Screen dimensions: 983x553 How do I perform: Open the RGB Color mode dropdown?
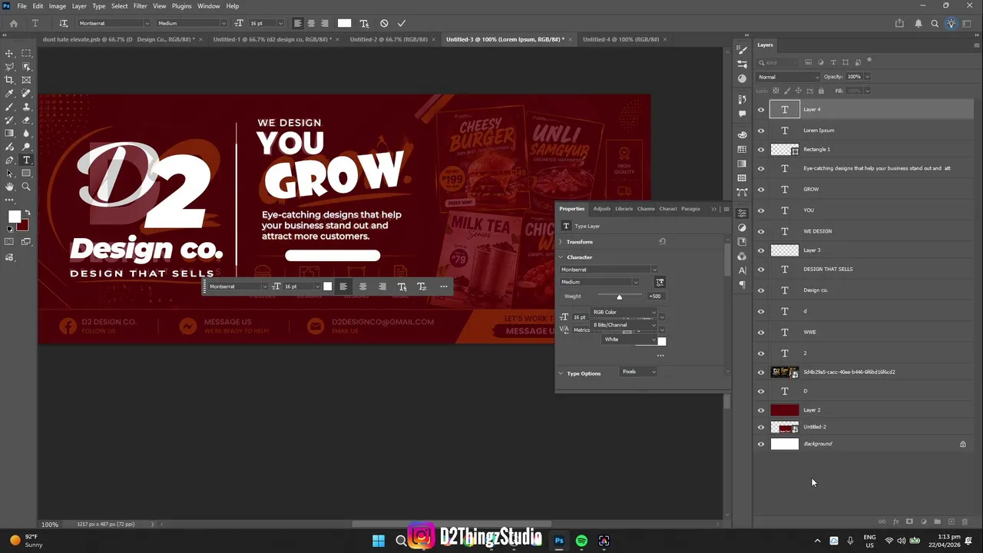[x=624, y=312]
